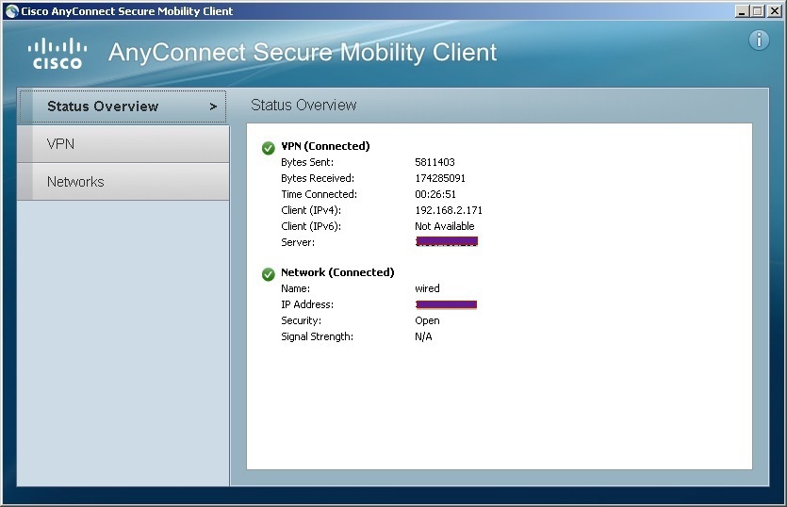This screenshot has width=787, height=507.
Task: Click the Bytes Received value
Action: [440, 178]
